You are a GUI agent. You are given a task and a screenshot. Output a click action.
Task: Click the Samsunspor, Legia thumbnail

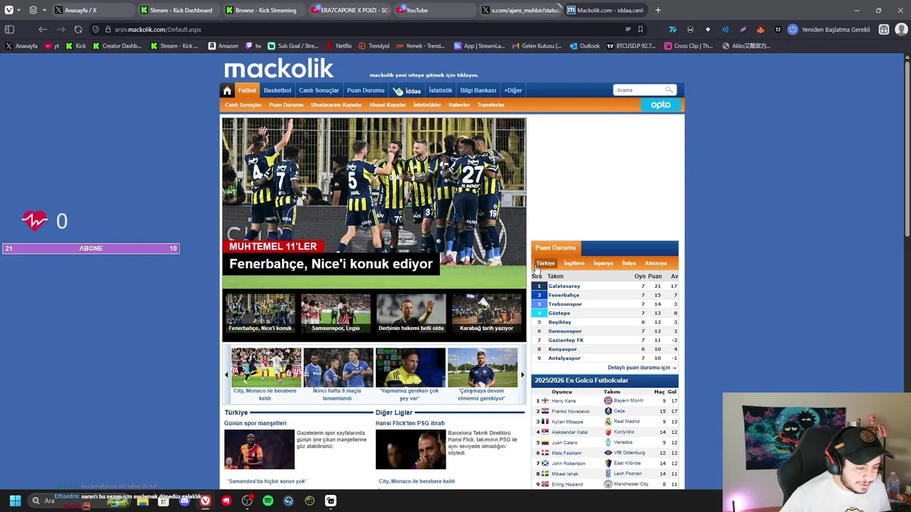coord(335,313)
